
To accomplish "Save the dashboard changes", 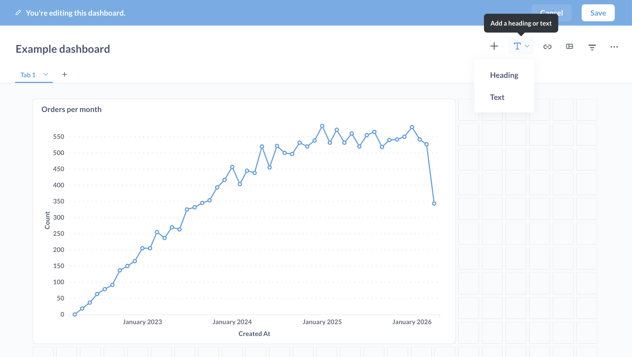I will [x=598, y=13].
